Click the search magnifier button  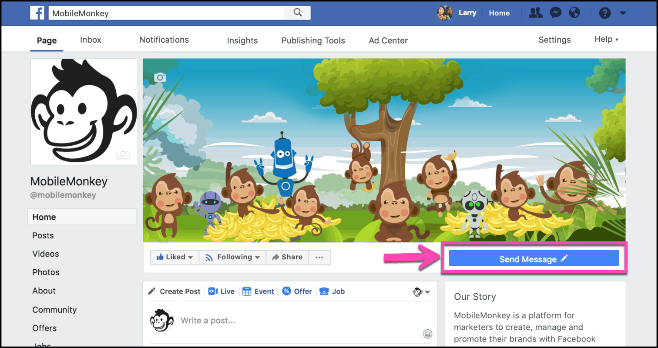[x=298, y=13]
